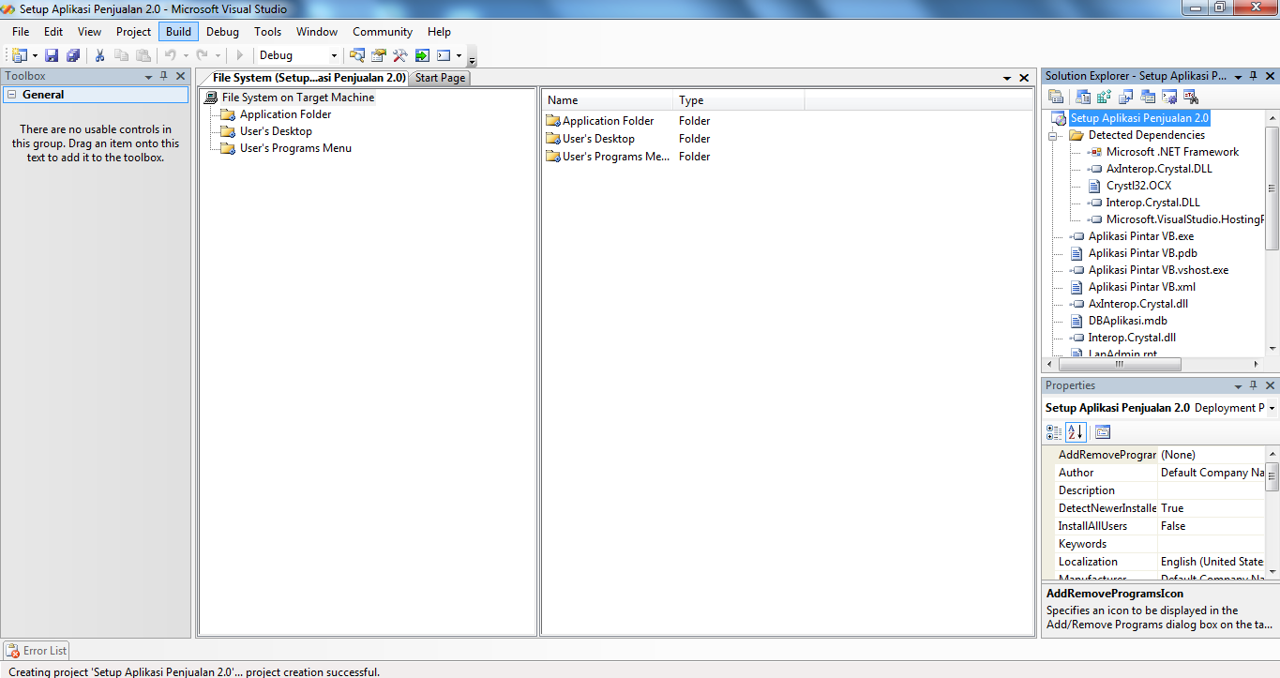Switch to the Start Page tab

440,78
